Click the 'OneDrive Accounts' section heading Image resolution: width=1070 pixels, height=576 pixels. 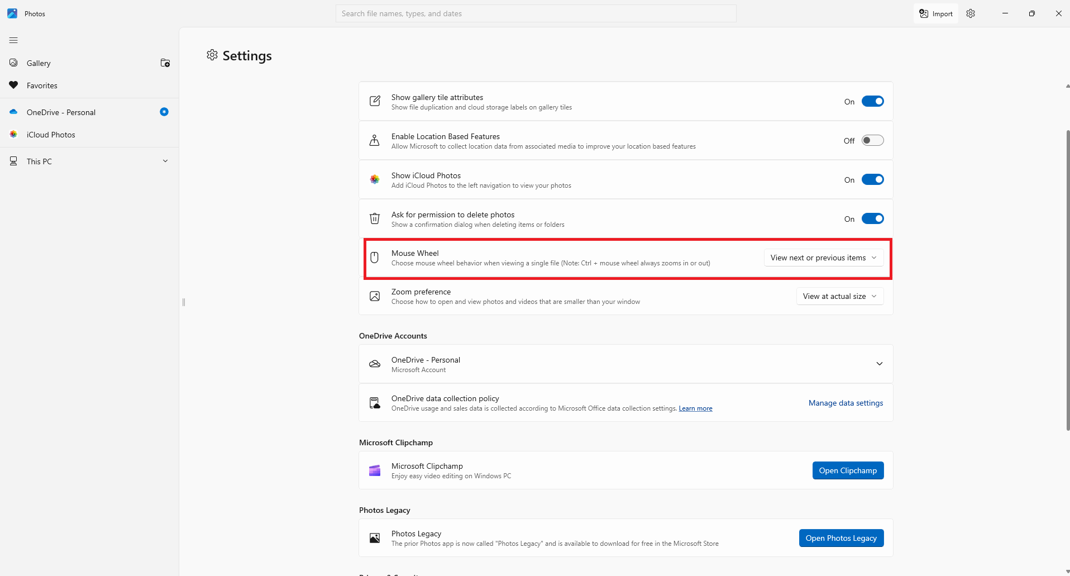coord(393,336)
